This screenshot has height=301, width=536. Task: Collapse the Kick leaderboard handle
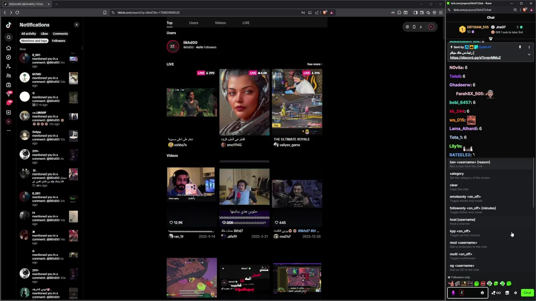[x=491, y=38]
